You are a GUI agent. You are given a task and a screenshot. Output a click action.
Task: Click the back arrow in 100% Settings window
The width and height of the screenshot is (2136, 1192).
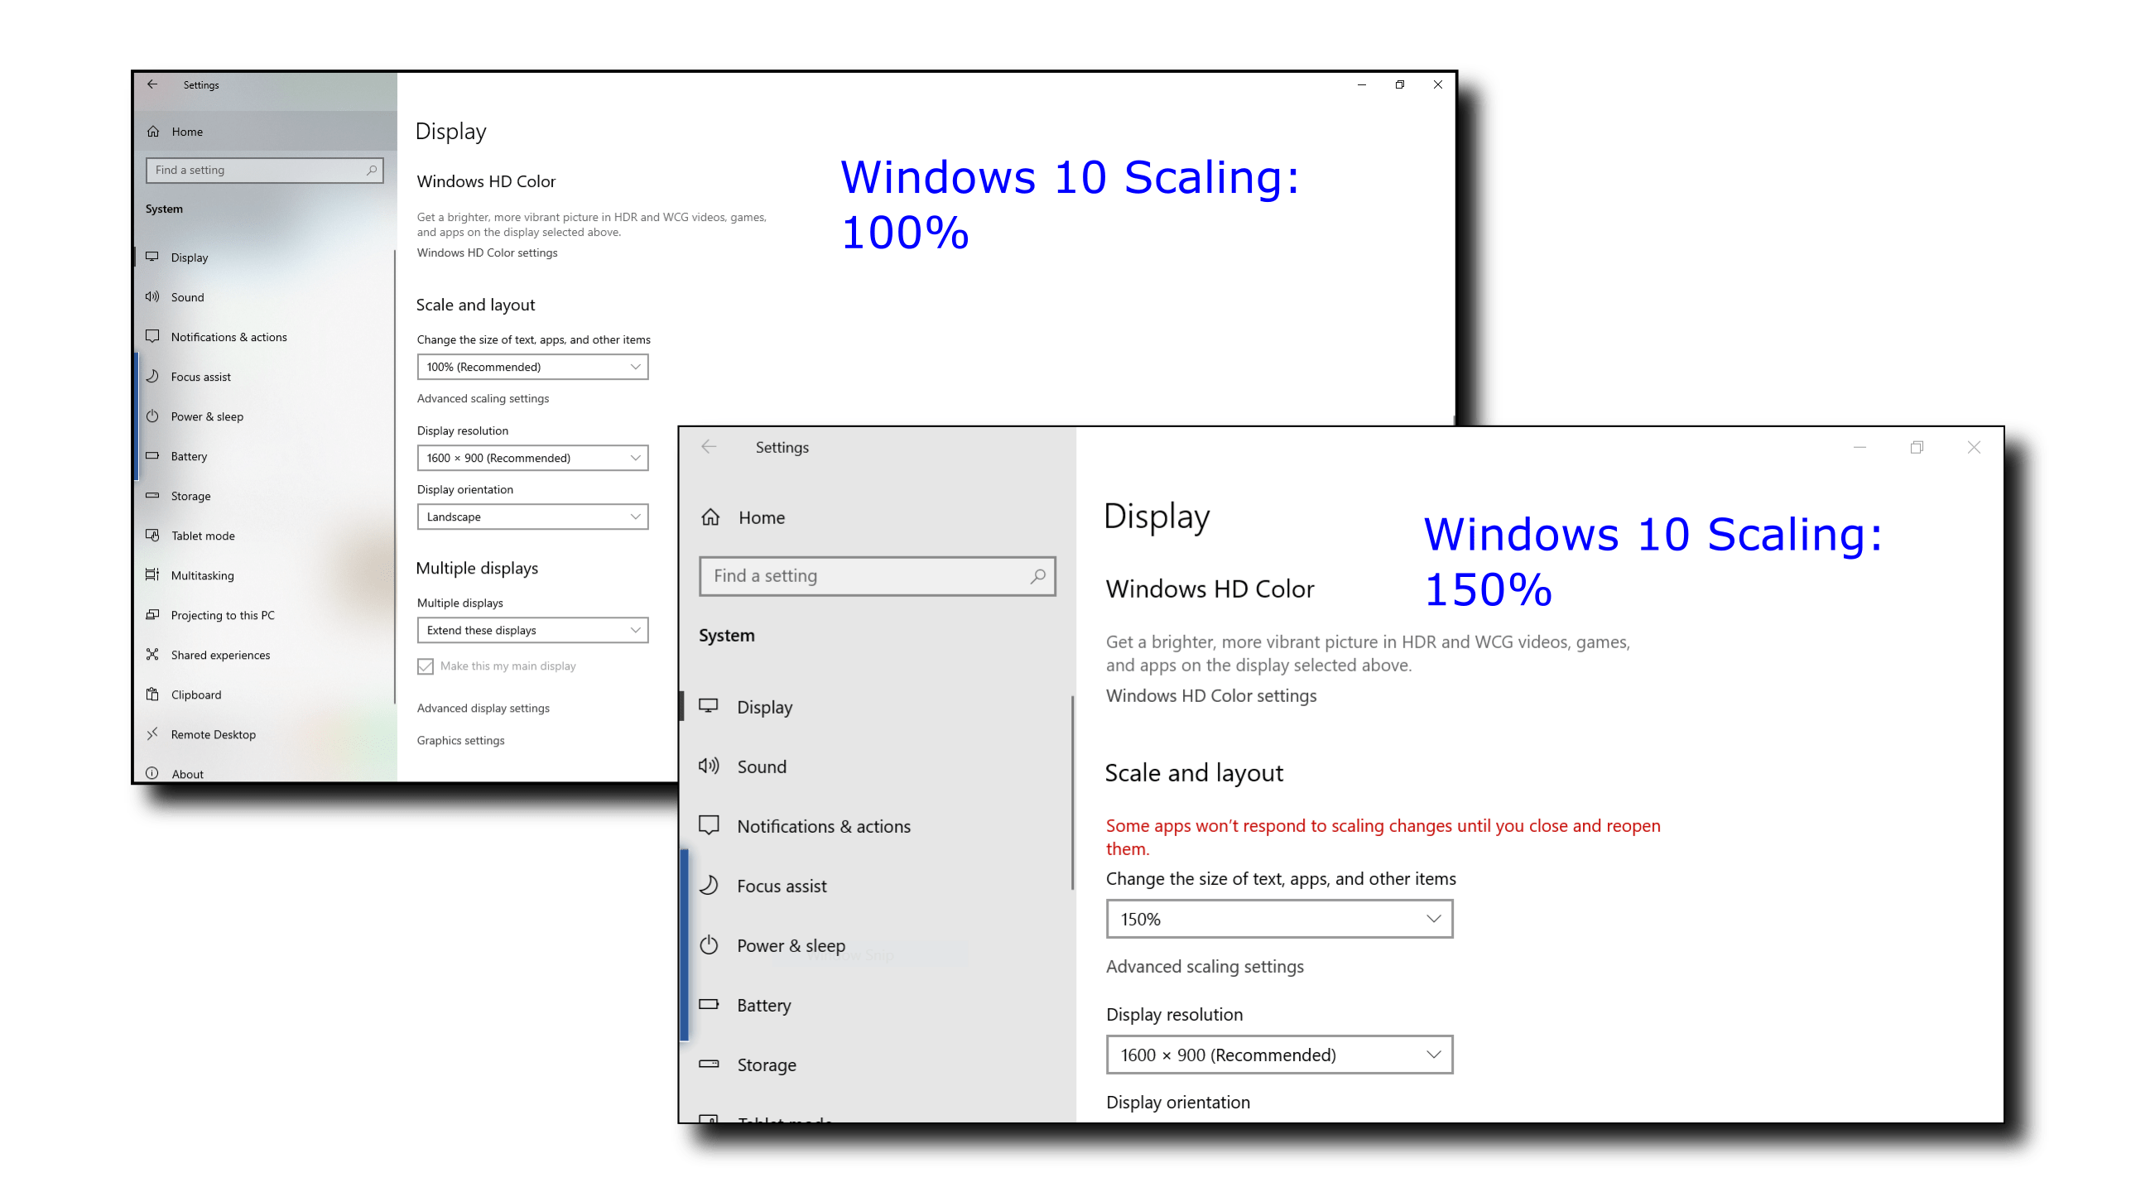click(152, 84)
